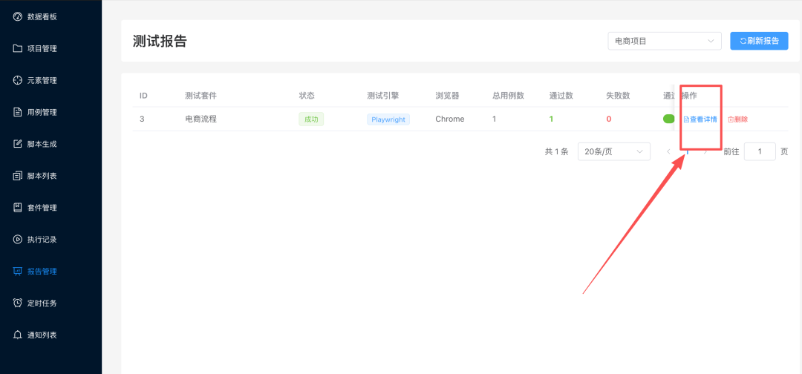802x374 pixels.
Task: Open the 电商项目 project dropdown
Action: tap(665, 41)
